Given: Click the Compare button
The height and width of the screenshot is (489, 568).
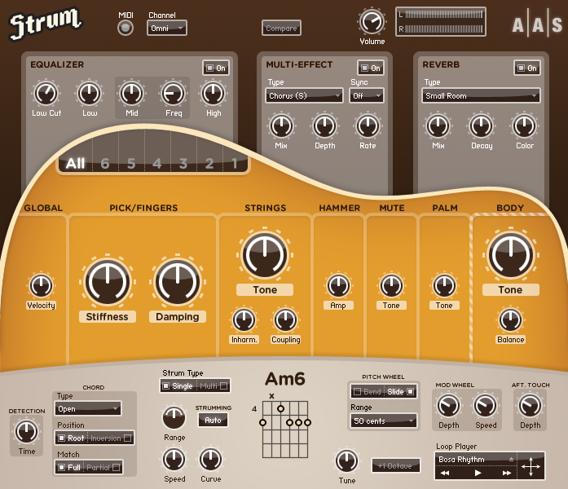Looking at the screenshot, I should pyautogui.click(x=281, y=28).
